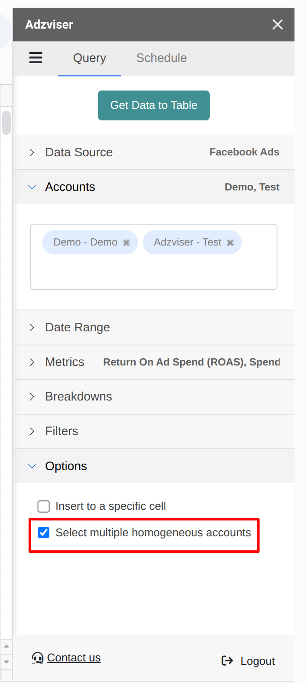Switch to the Query tab
Image resolution: width=306 pixels, height=684 pixels.
(x=89, y=58)
